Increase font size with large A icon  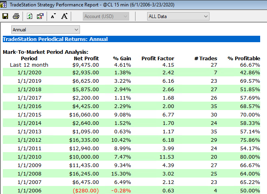click(x=64, y=16)
